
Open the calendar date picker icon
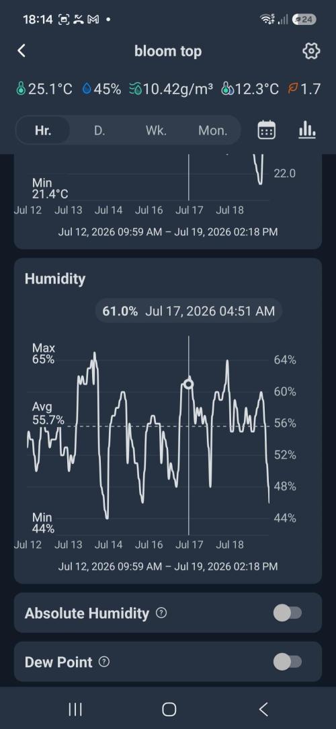266,130
